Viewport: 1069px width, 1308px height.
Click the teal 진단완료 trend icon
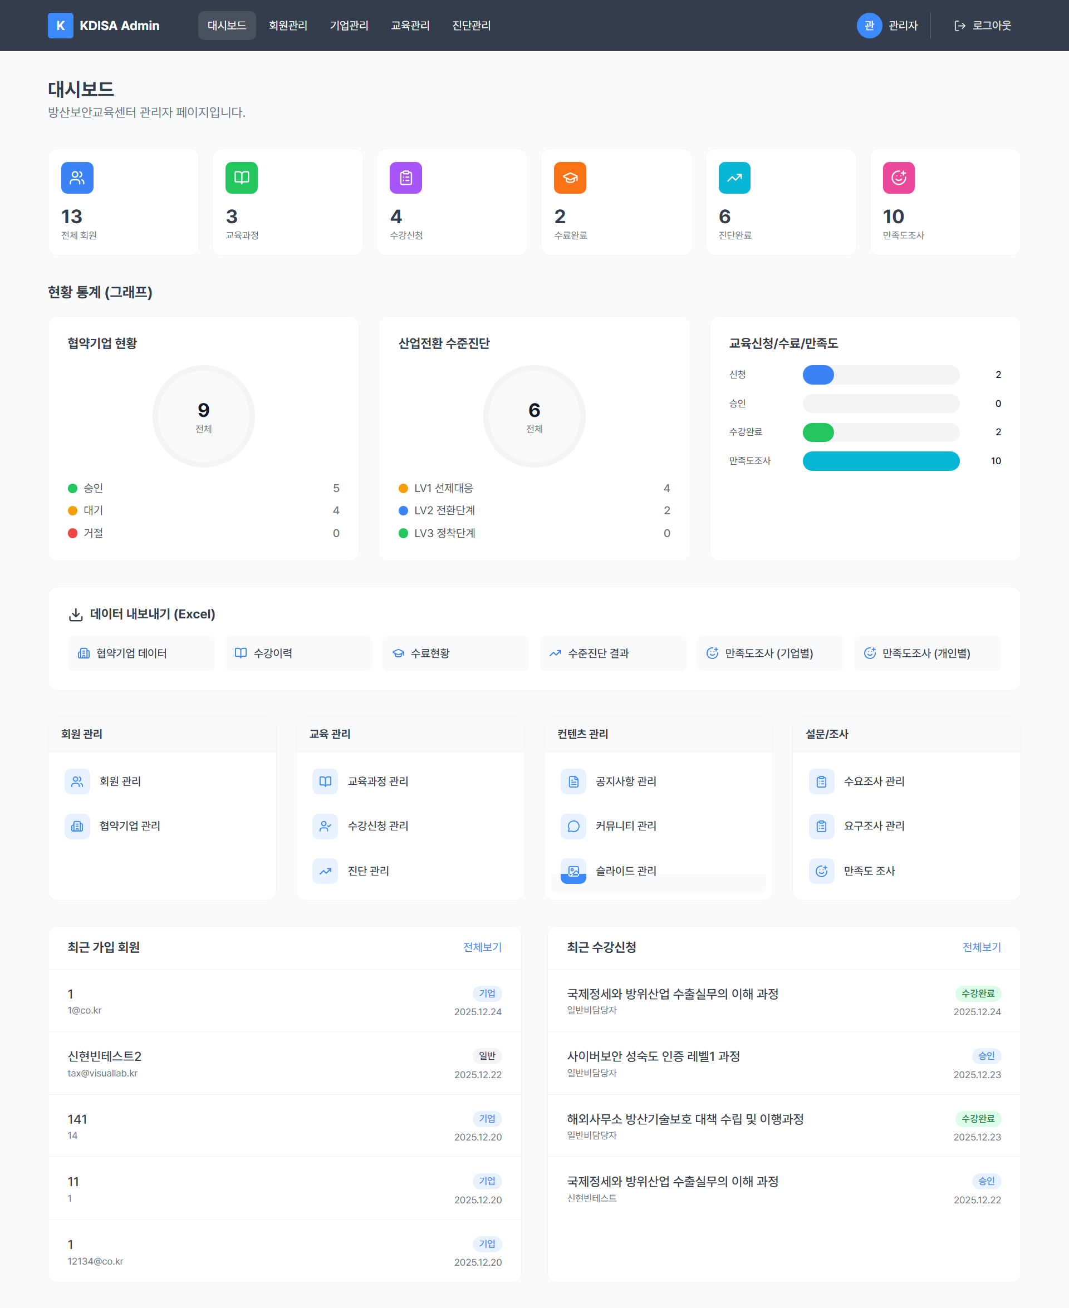click(734, 178)
